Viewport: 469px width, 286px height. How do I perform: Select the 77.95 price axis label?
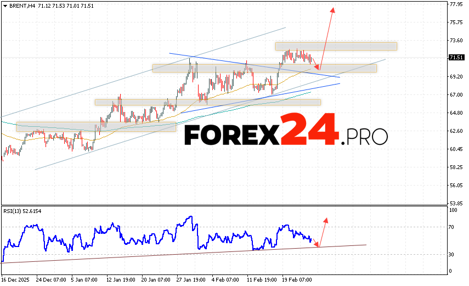(x=456, y=4)
